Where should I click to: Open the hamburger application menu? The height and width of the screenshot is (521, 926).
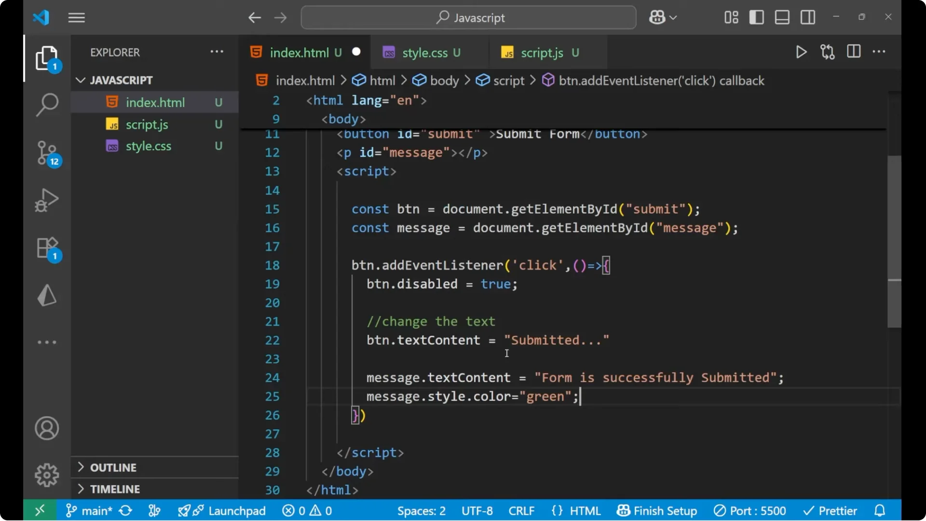(x=76, y=17)
